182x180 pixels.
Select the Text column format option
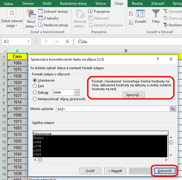click(x=35, y=86)
